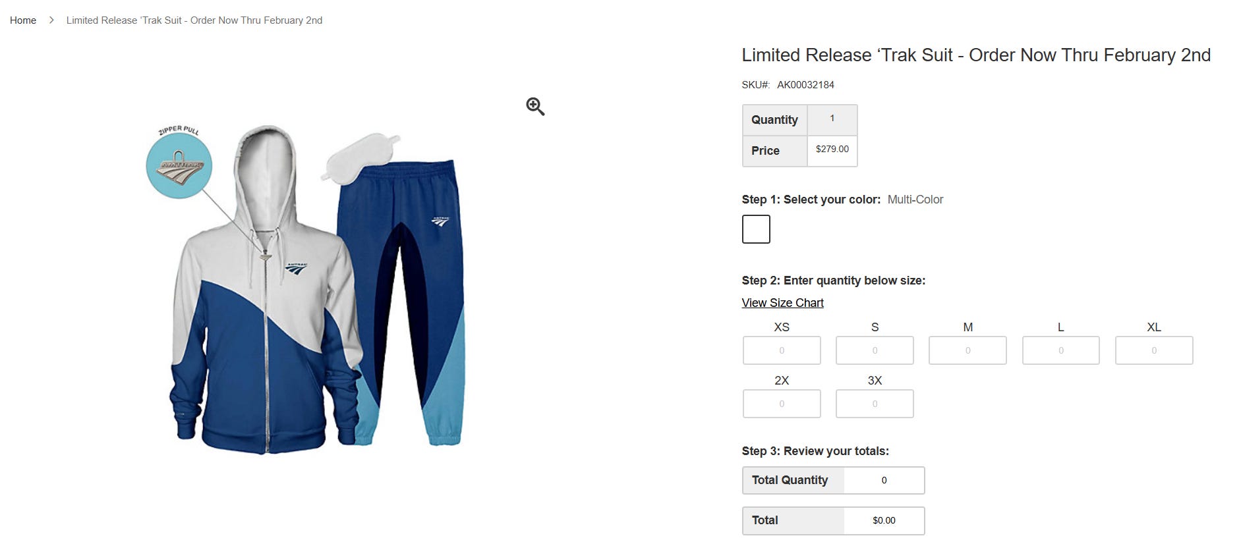Click the breadcrumb chevron arrow
Screen dimensions: 1241x542
[x=51, y=20]
